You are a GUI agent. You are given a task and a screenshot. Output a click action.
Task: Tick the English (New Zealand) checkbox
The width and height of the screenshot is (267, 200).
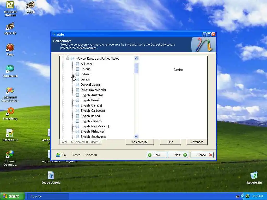coord(77,126)
